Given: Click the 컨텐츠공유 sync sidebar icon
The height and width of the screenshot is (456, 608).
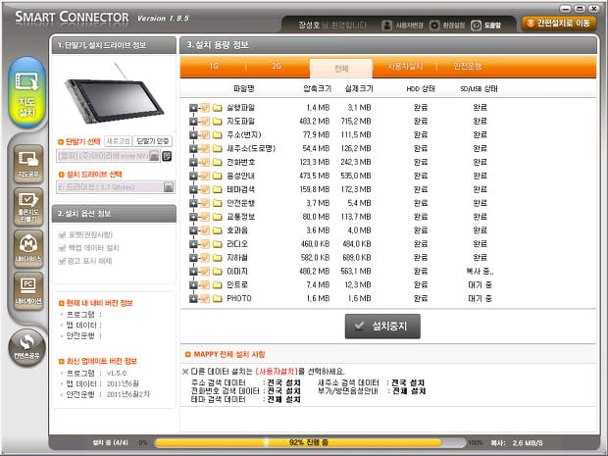Looking at the screenshot, I should click(x=26, y=342).
